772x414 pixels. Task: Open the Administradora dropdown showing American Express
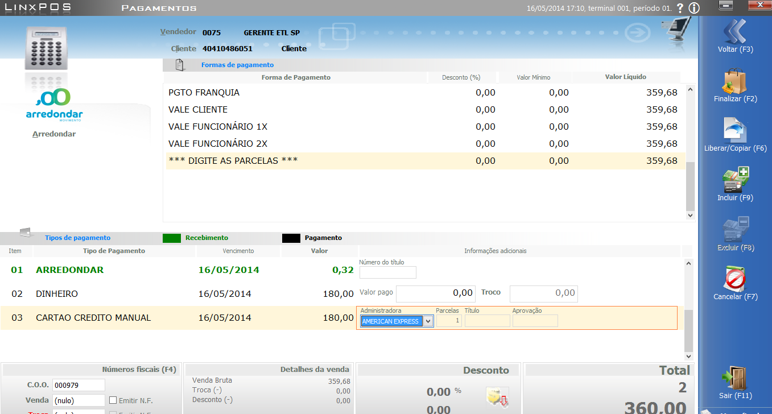[x=428, y=321]
